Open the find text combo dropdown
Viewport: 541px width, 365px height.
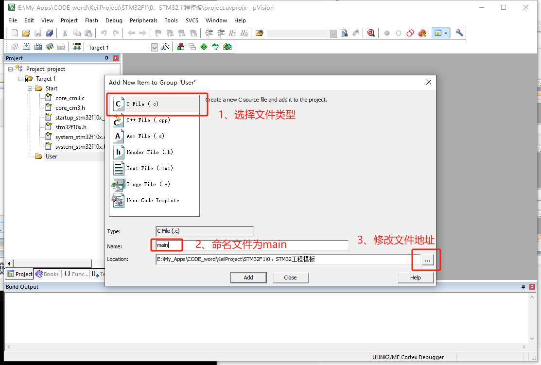point(333,34)
